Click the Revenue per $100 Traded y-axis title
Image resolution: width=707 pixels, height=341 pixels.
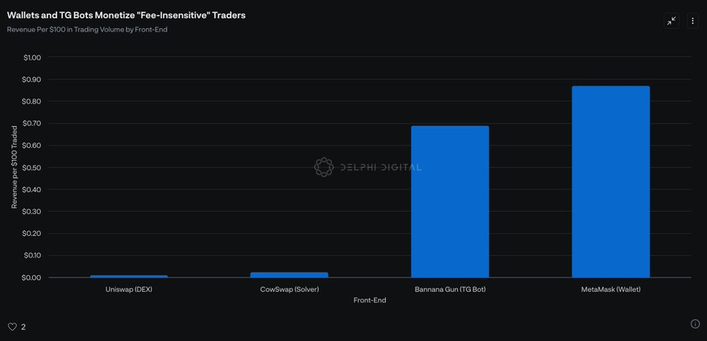click(14, 167)
